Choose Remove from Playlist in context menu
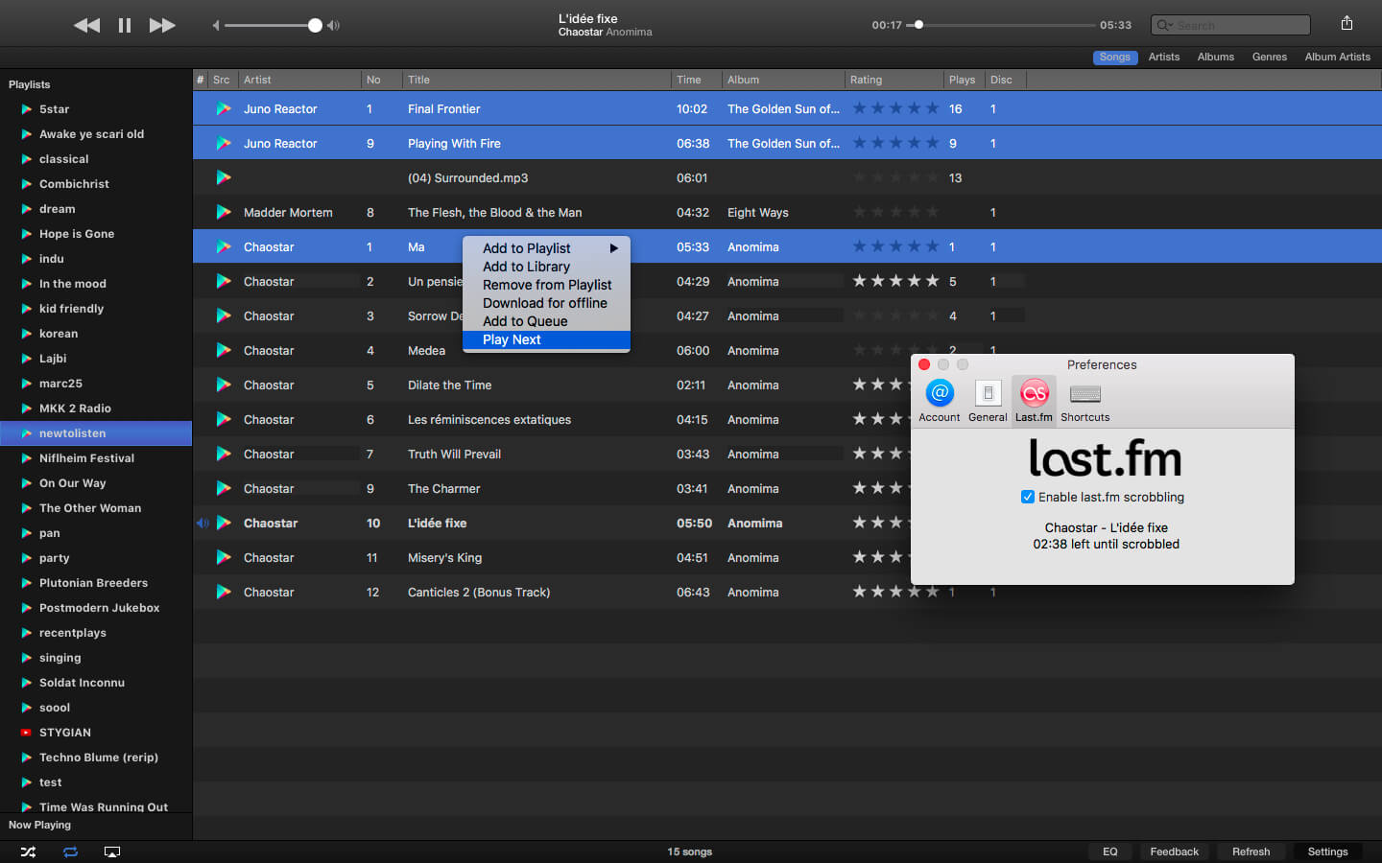 (546, 285)
